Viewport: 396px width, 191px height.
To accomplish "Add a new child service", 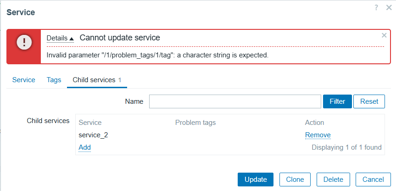I will point(84,147).
